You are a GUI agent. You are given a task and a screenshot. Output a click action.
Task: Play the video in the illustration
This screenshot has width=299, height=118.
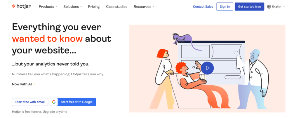pyautogui.click(x=207, y=68)
